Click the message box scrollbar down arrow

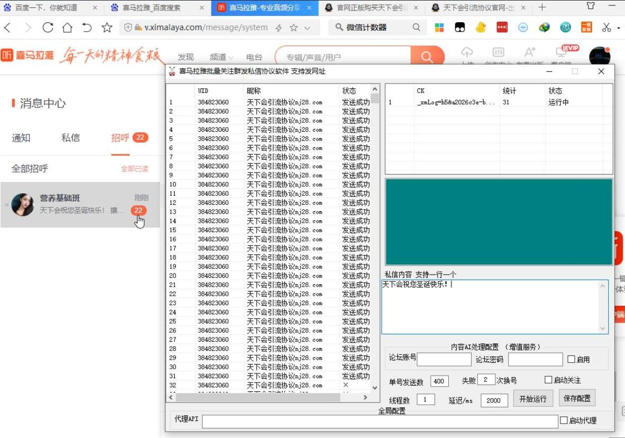[x=602, y=328]
